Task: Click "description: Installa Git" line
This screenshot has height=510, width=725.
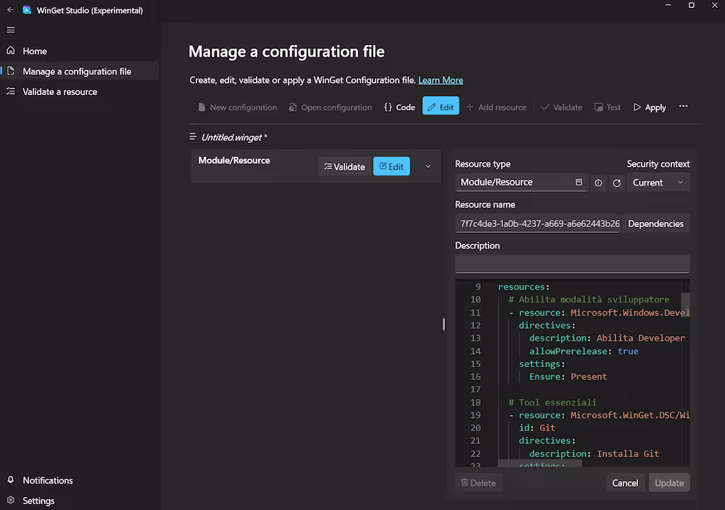Action: tap(594, 454)
